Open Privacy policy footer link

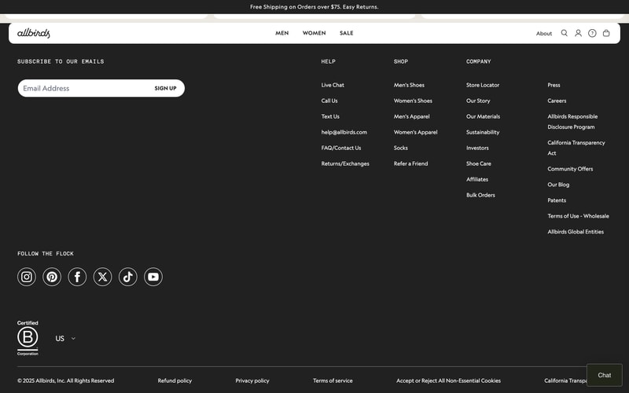pos(252,380)
